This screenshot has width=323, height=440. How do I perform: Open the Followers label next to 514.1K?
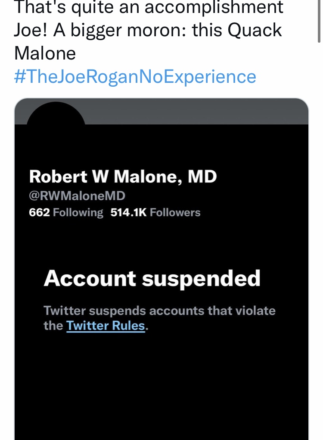pyautogui.click(x=175, y=212)
